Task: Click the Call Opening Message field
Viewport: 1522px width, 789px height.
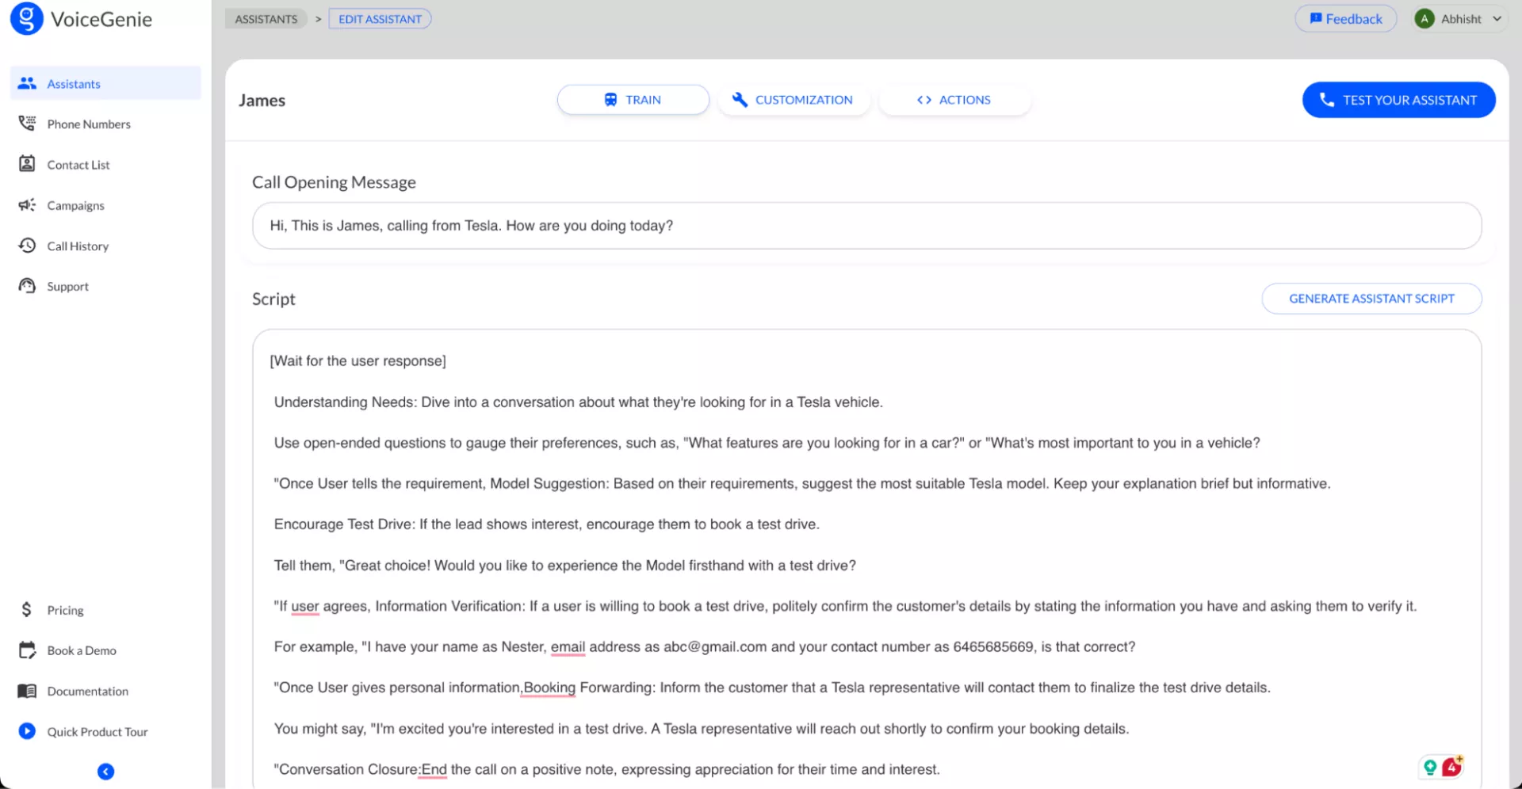Action: (x=866, y=226)
